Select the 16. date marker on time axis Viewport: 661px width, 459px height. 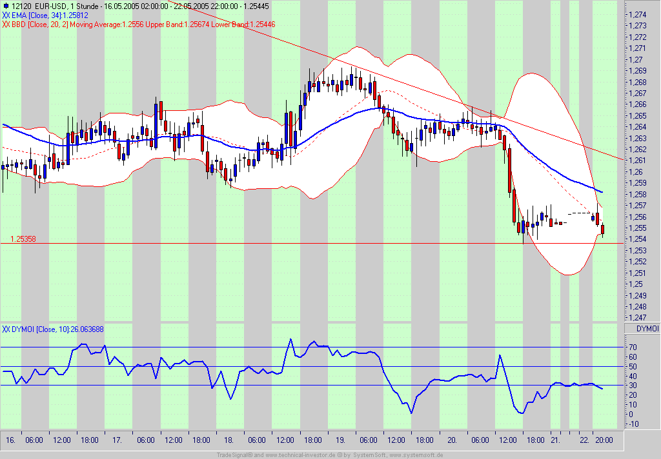[x=10, y=440]
